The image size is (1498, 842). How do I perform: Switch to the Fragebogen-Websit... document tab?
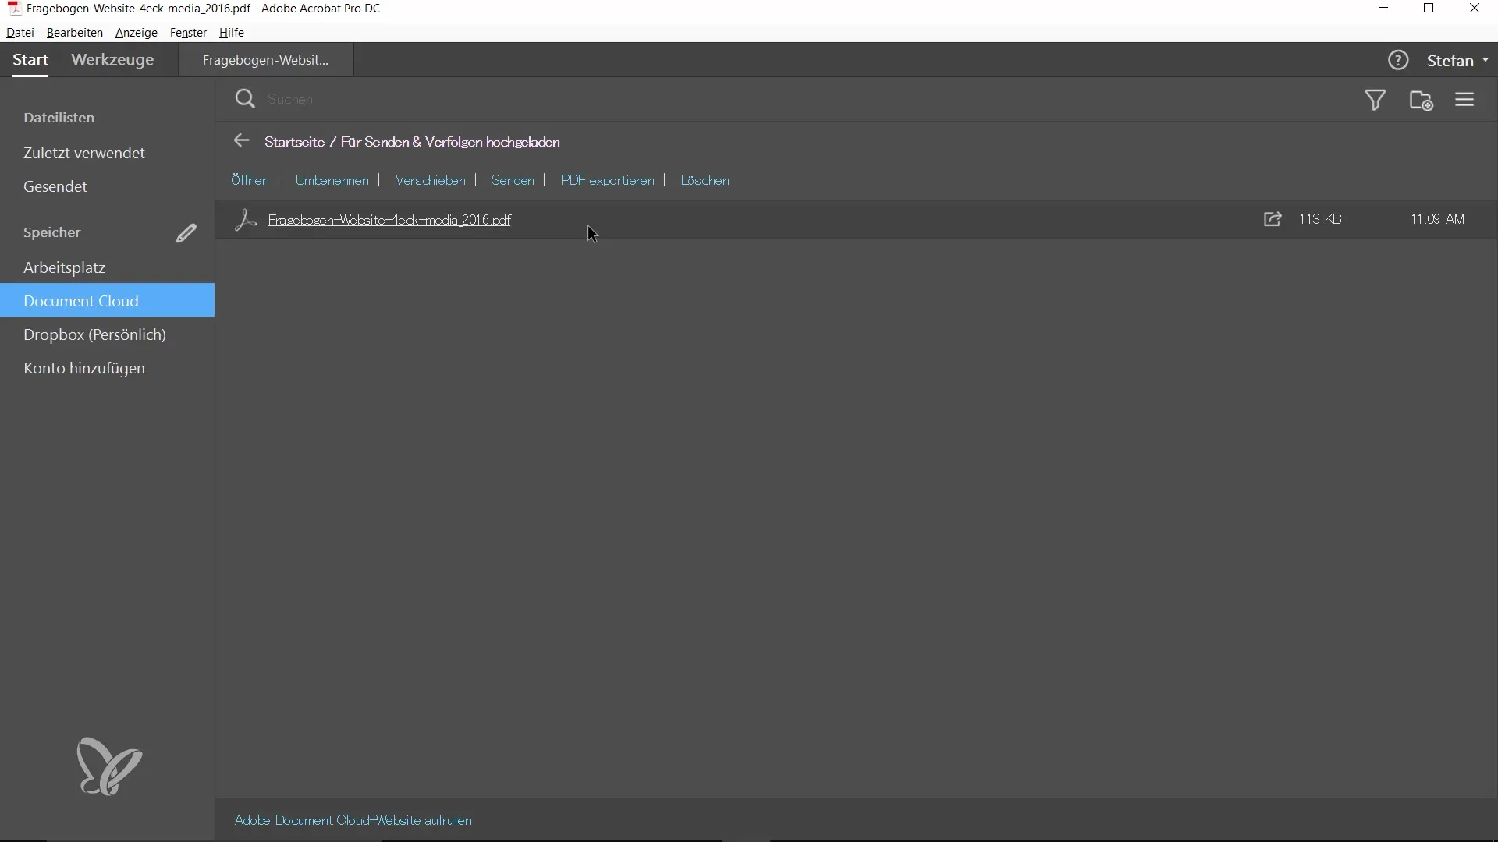click(x=265, y=60)
